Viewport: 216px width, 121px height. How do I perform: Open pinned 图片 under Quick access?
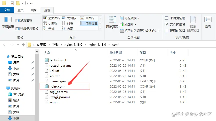pyautogui.click(x=16, y=80)
